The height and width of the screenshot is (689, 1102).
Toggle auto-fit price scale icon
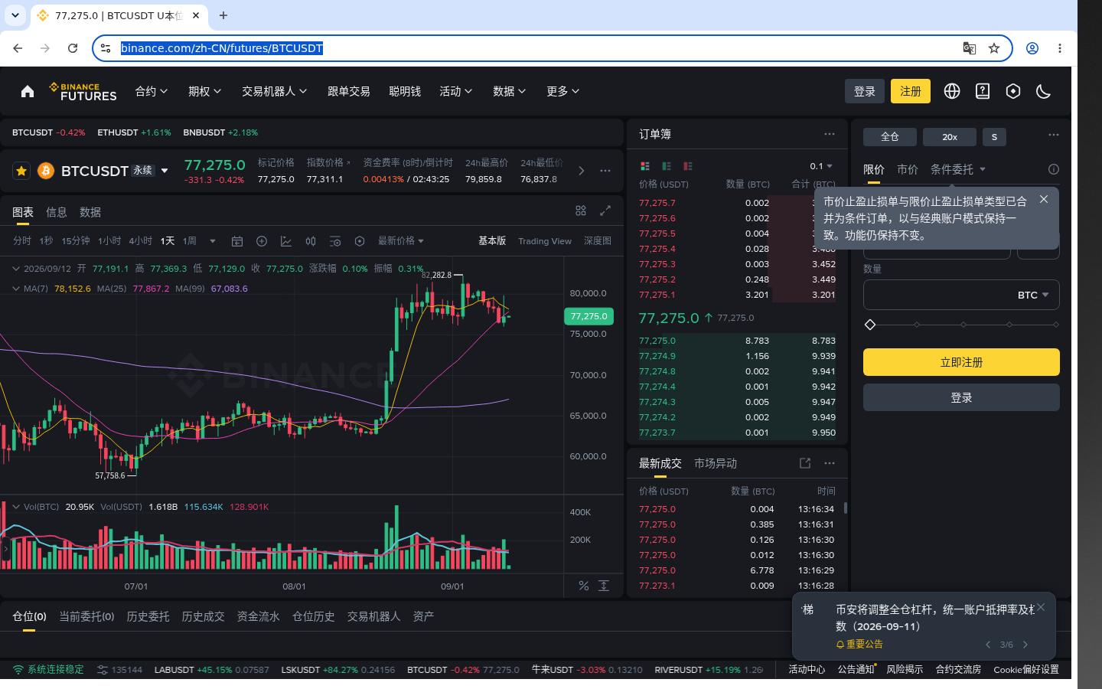tap(604, 586)
